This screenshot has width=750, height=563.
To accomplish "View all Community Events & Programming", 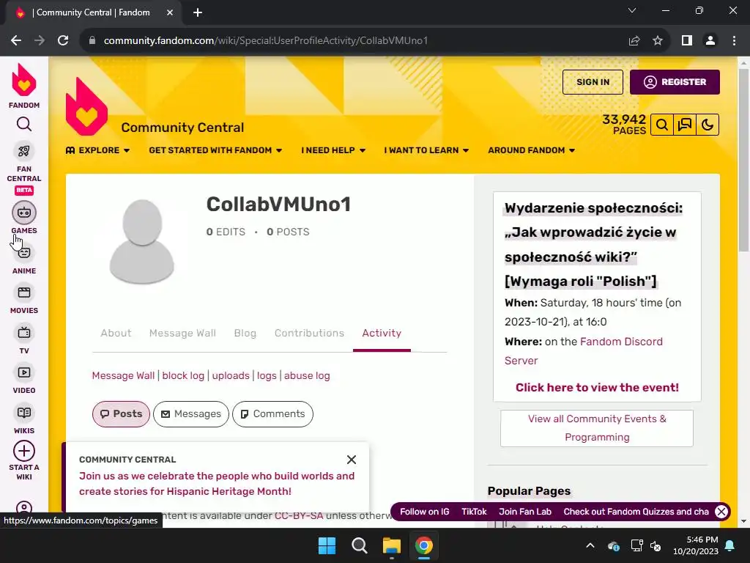I will click(597, 428).
